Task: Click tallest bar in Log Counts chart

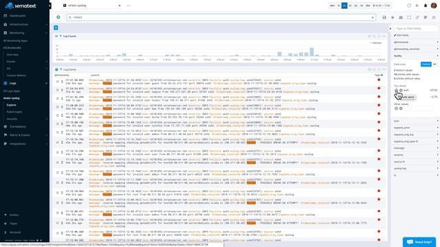Action: (x=311, y=52)
